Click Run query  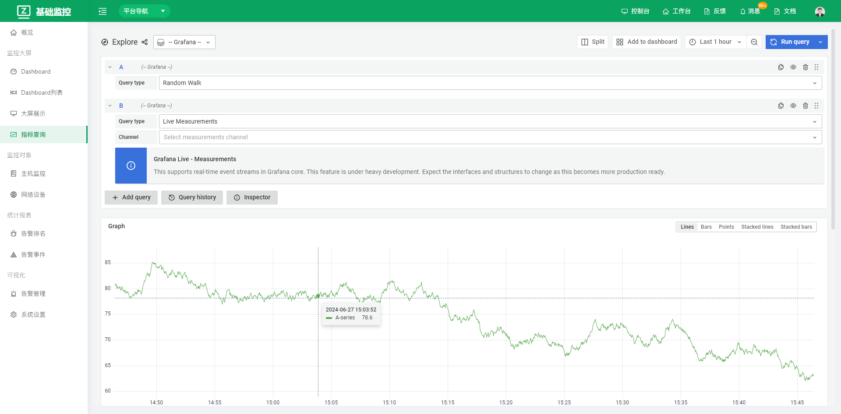(x=790, y=42)
